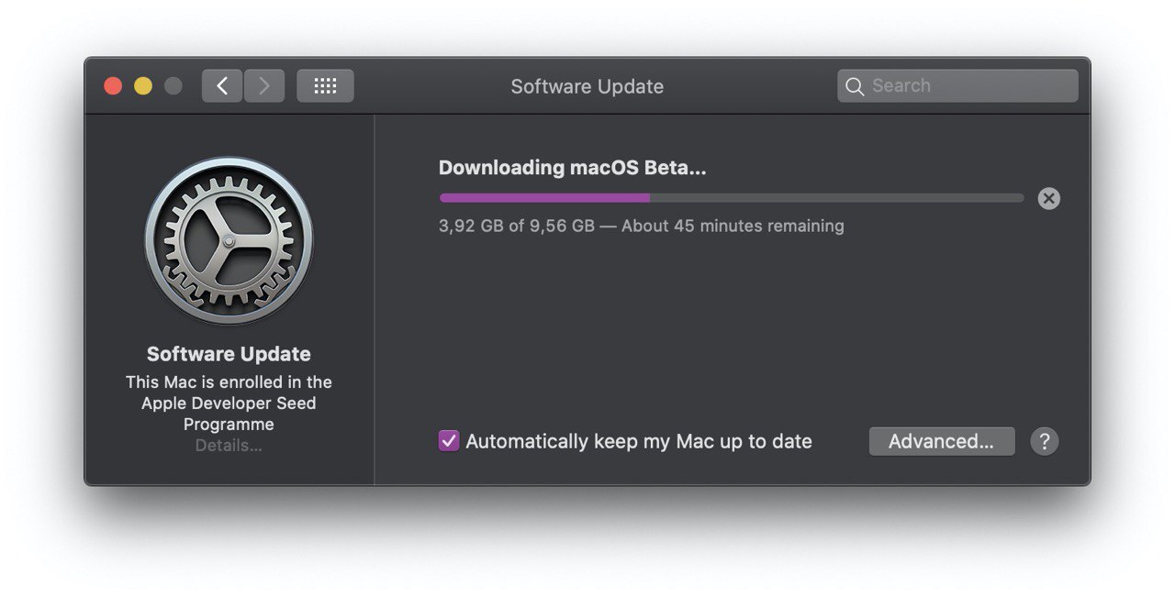The image size is (1175, 597).
Task: Click the "Downloading macOS Beta..." heading
Action: (x=572, y=168)
